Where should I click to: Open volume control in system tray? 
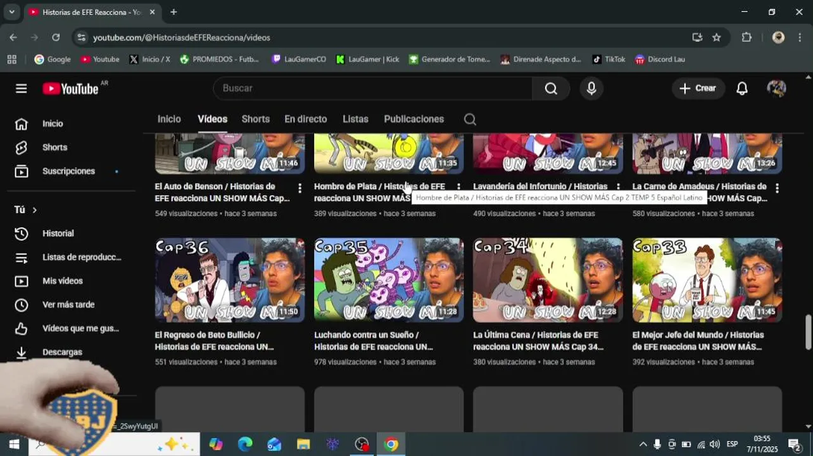(x=715, y=445)
